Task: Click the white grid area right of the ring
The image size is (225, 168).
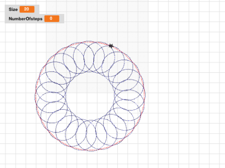Action: 184,93
